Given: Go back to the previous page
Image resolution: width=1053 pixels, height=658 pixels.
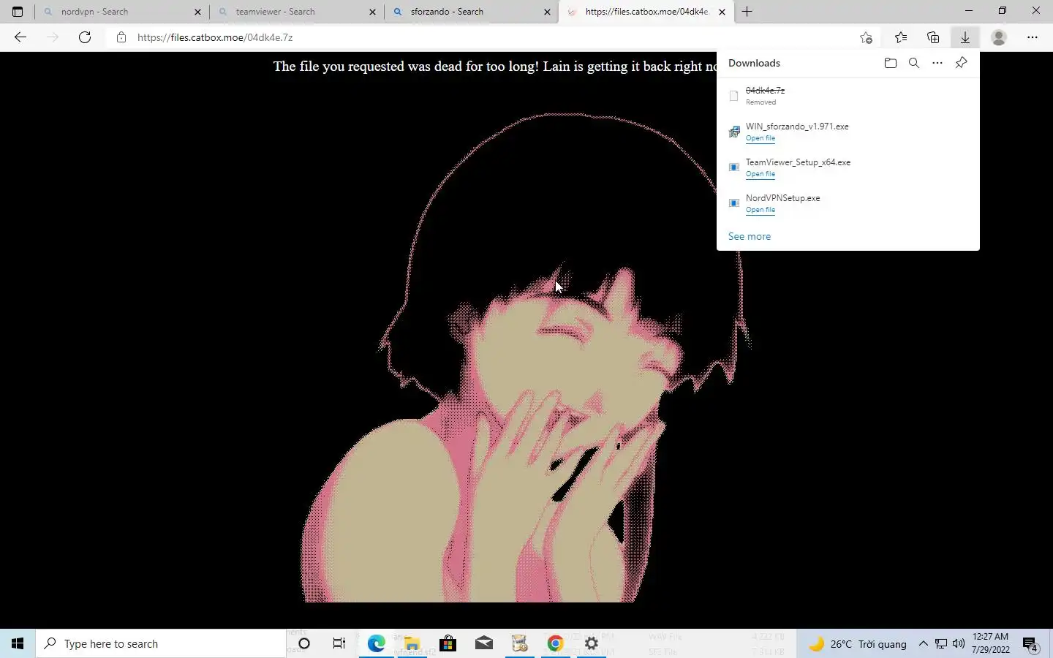Looking at the screenshot, I should [x=20, y=37].
